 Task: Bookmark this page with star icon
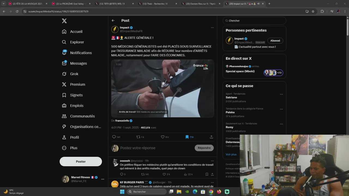pyautogui.click(x=313, y=11)
